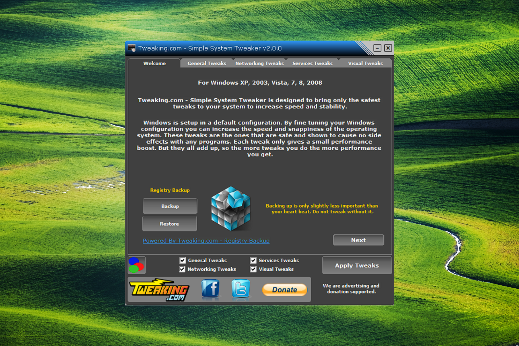
Task: Click the yellow Donate button
Action: pyautogui.click(x=284, y=290)
